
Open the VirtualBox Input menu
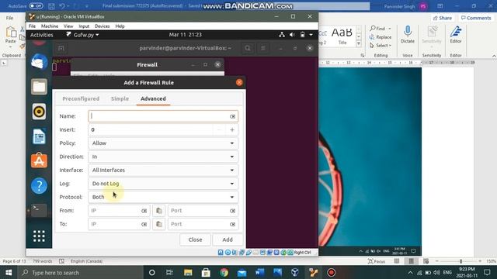84,26
